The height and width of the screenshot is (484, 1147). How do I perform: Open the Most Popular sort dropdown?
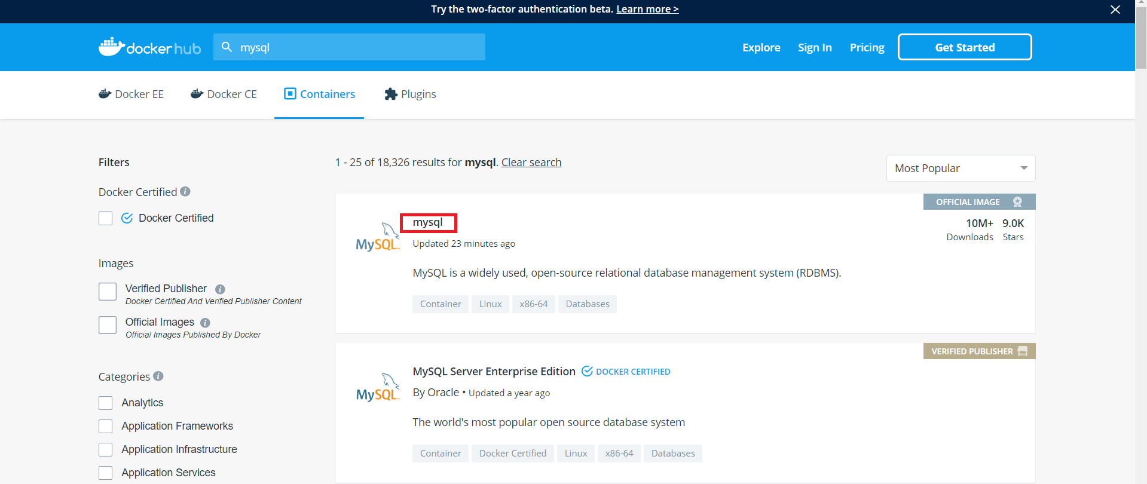(x=961, y=169)
